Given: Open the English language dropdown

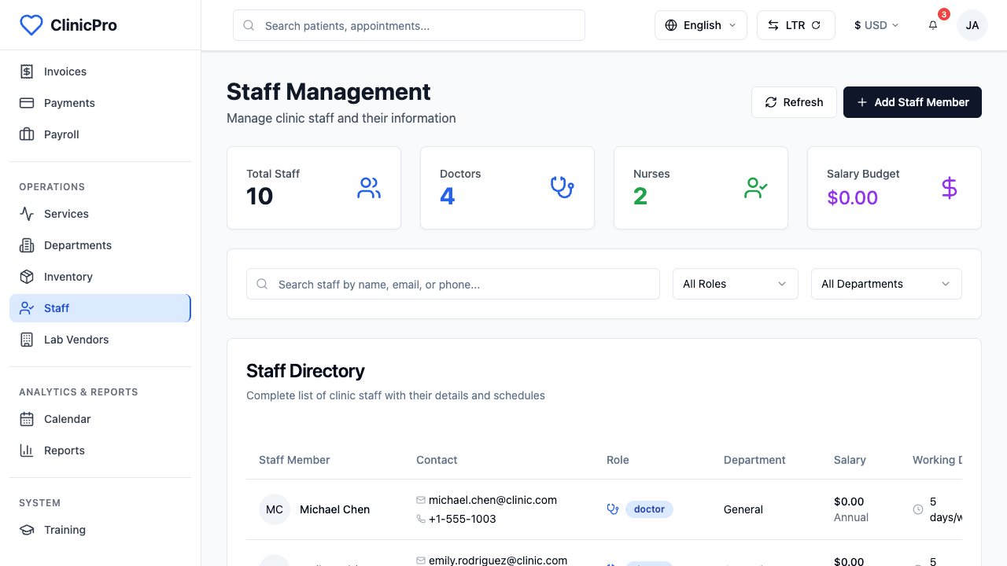Looking at the screenshot, I should click(701, 25).
